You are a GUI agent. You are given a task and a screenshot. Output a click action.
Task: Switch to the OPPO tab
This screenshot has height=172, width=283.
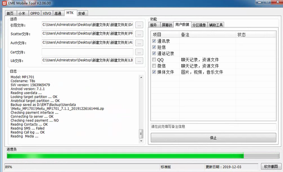point(35,13)
